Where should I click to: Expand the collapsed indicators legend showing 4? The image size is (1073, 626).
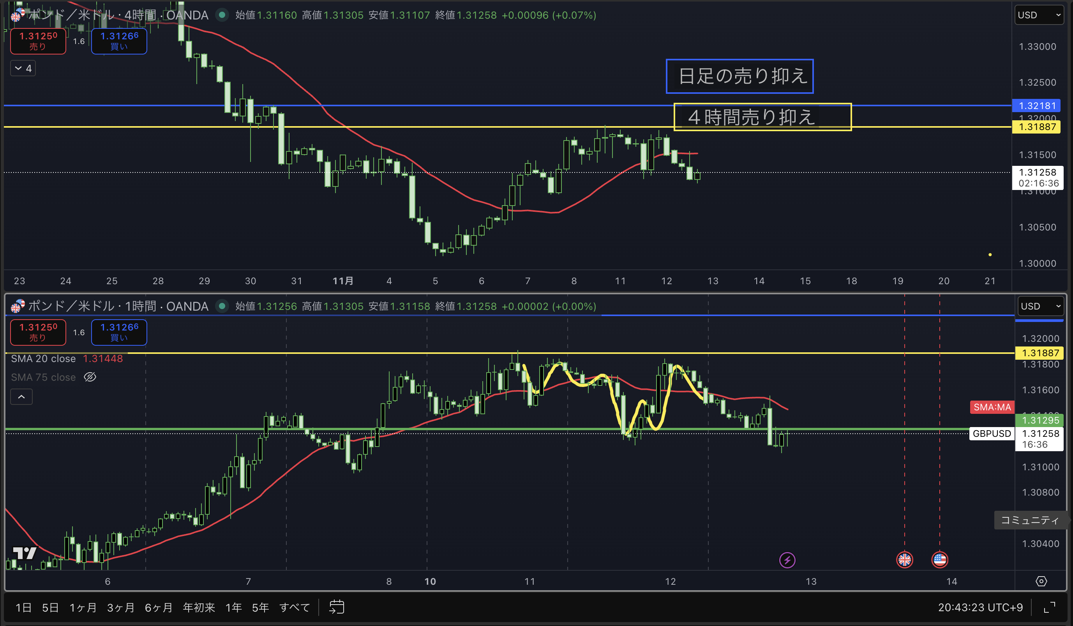(x=23, y=68)
